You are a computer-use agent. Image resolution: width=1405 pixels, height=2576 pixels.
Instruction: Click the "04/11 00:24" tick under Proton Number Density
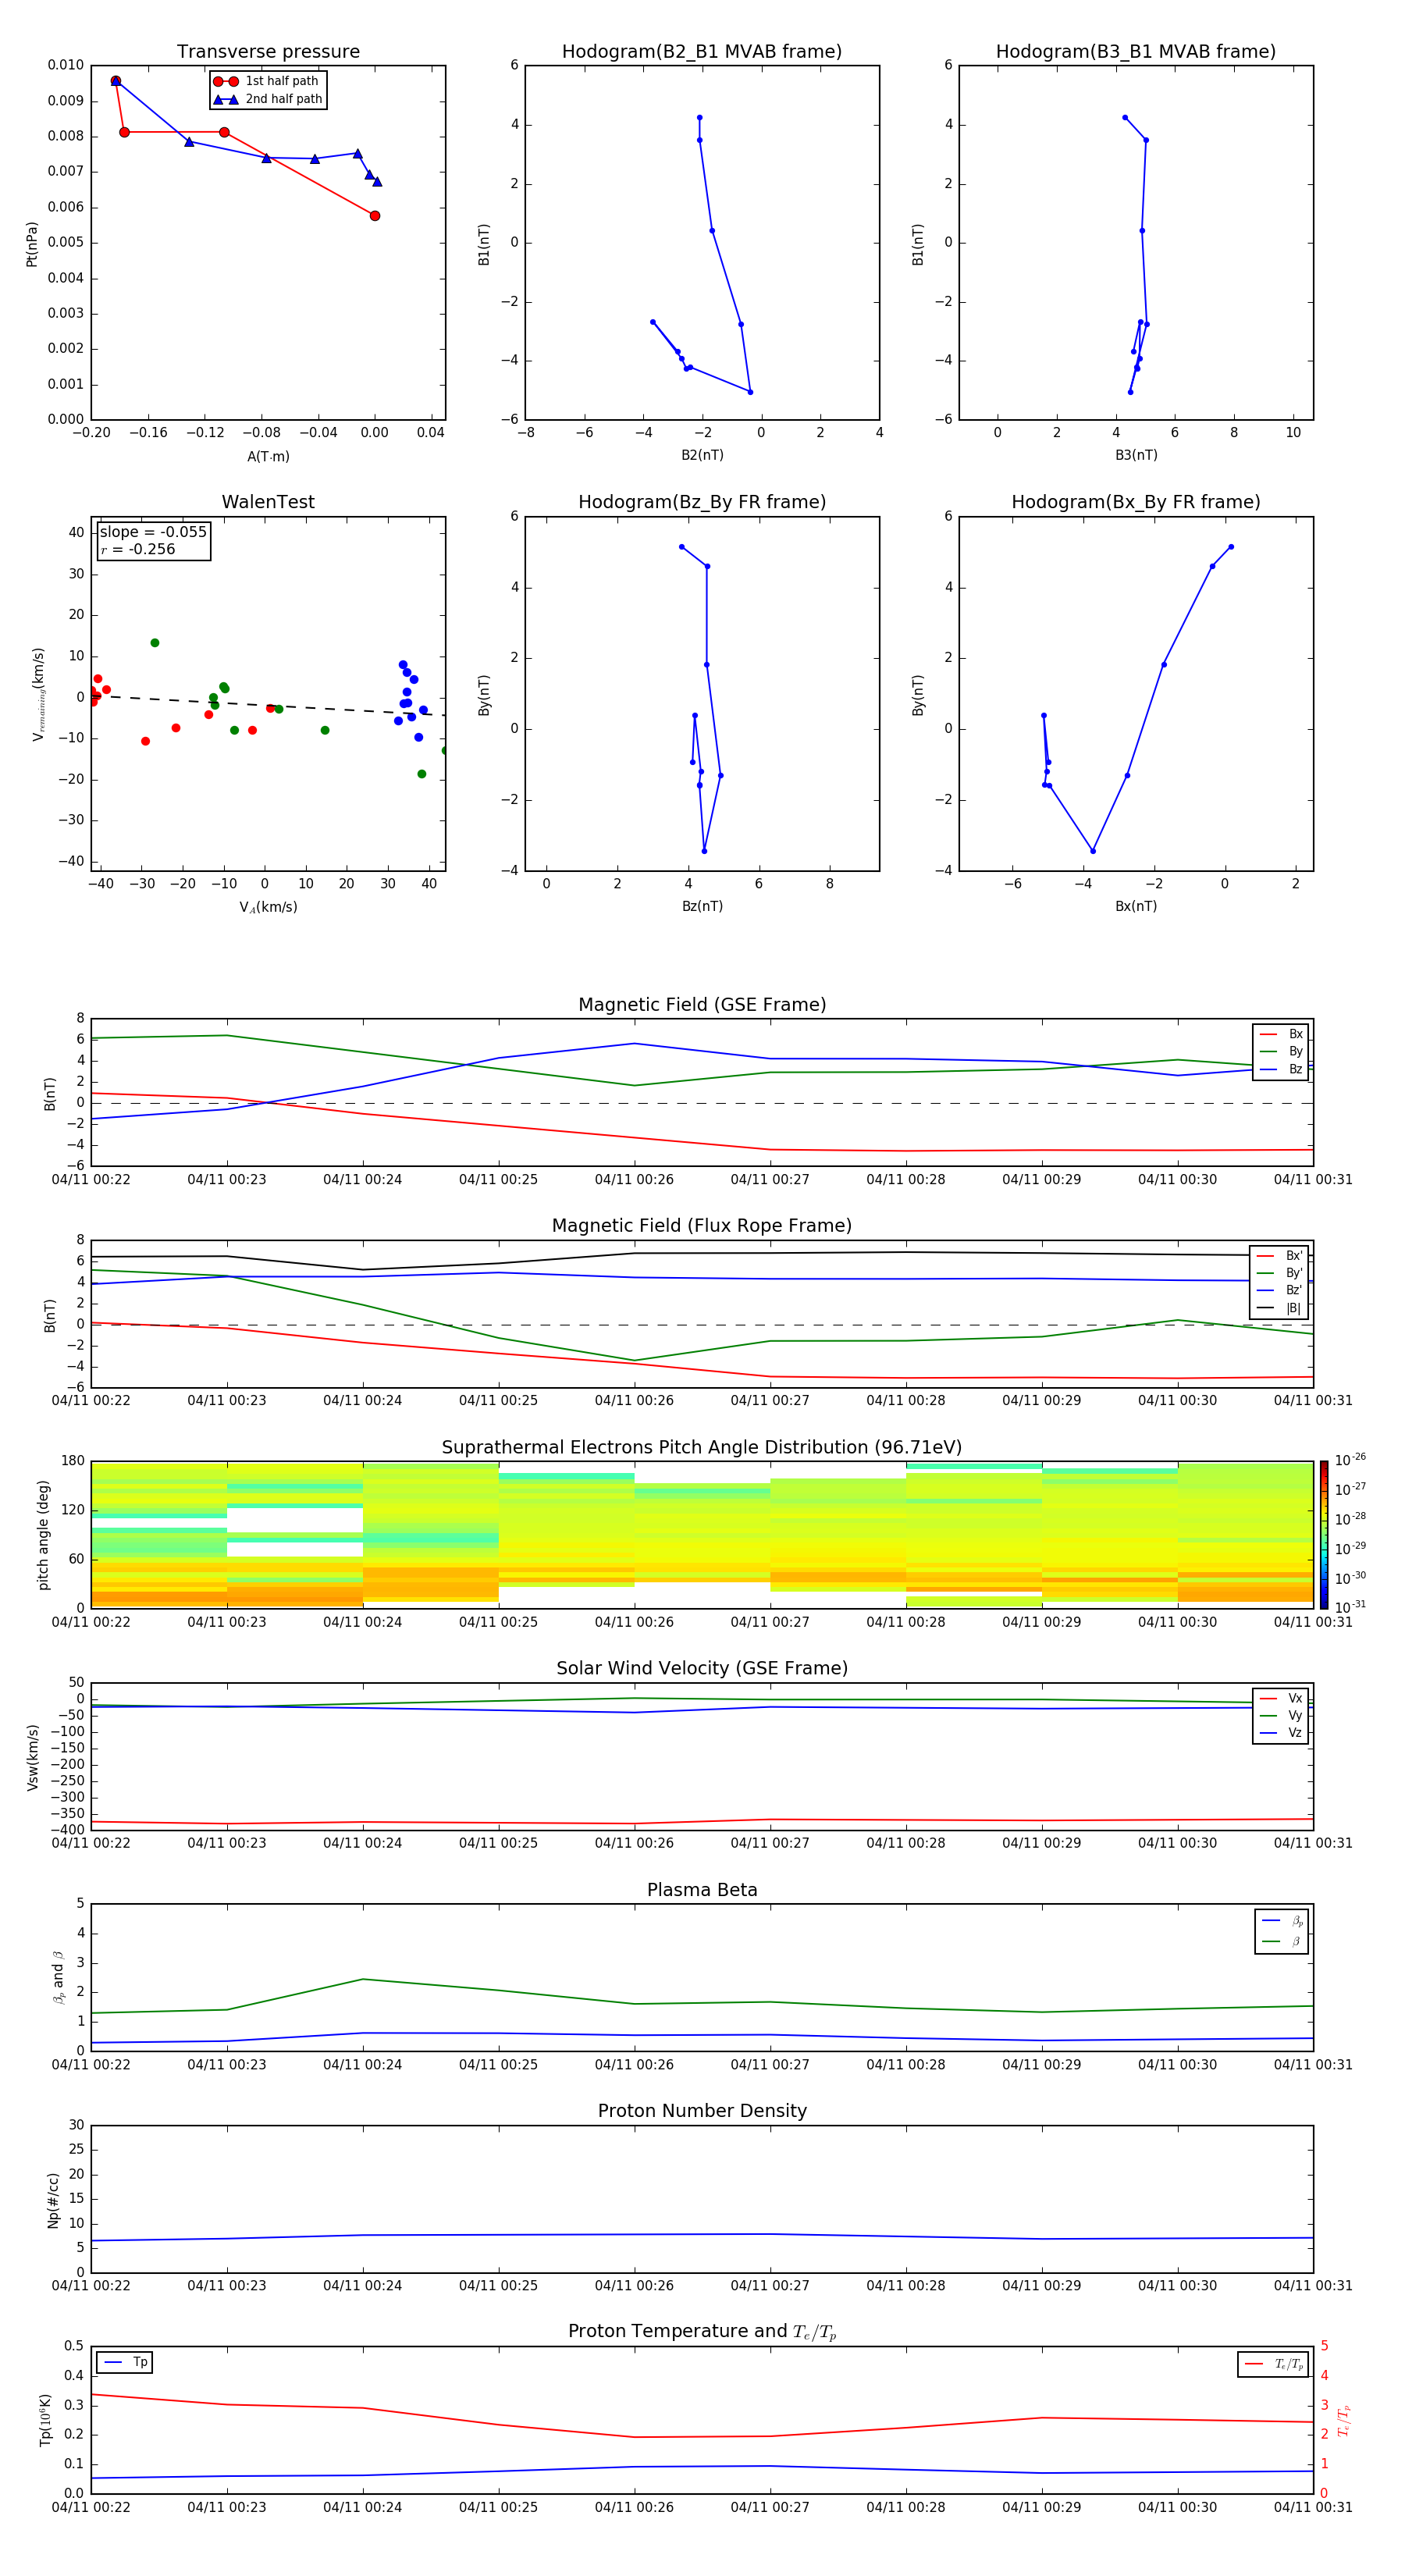pyautogui.click(x=362, y=2286)
